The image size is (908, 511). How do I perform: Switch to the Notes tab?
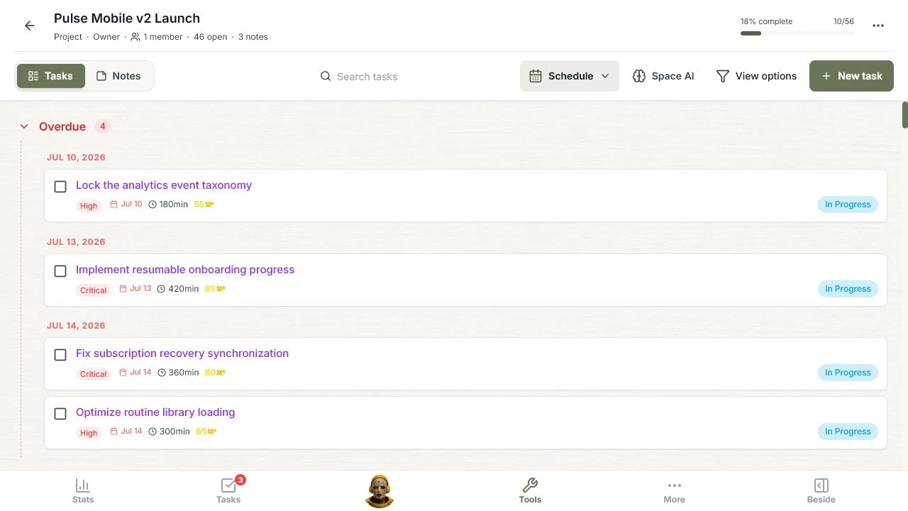click(118, 76)
